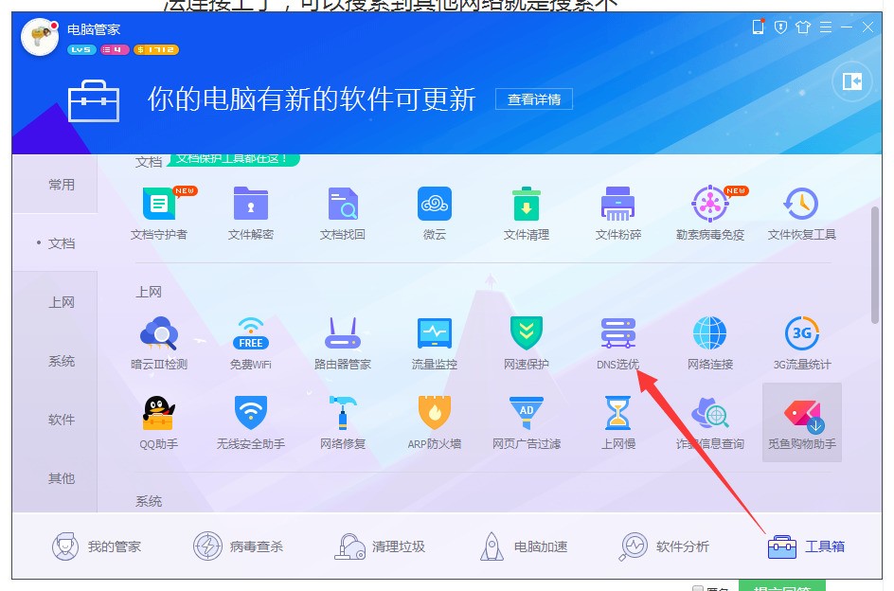
Task: Open 免费WiFi tool
Action: coord(251,343)
